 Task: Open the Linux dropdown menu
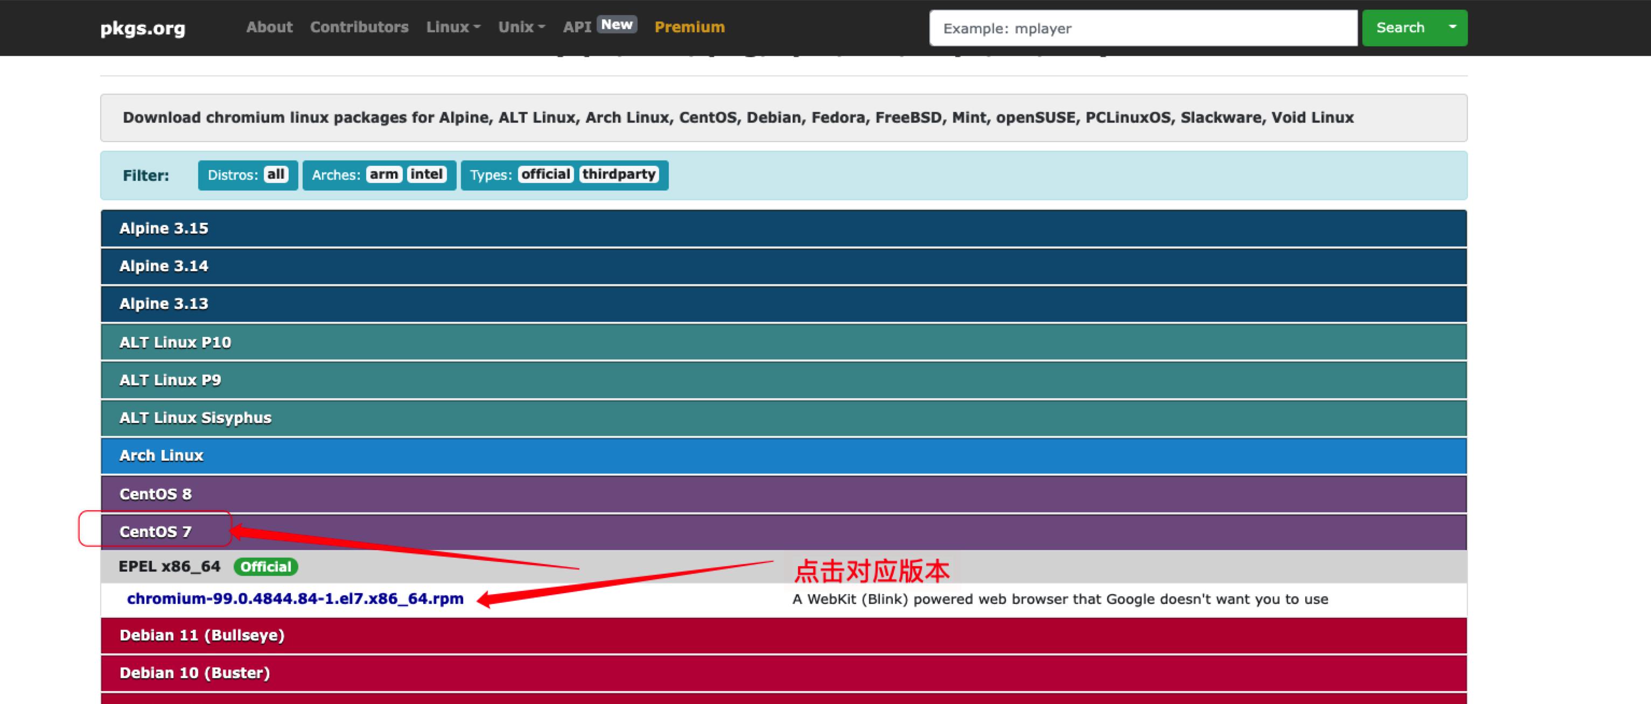coord(452,27)
